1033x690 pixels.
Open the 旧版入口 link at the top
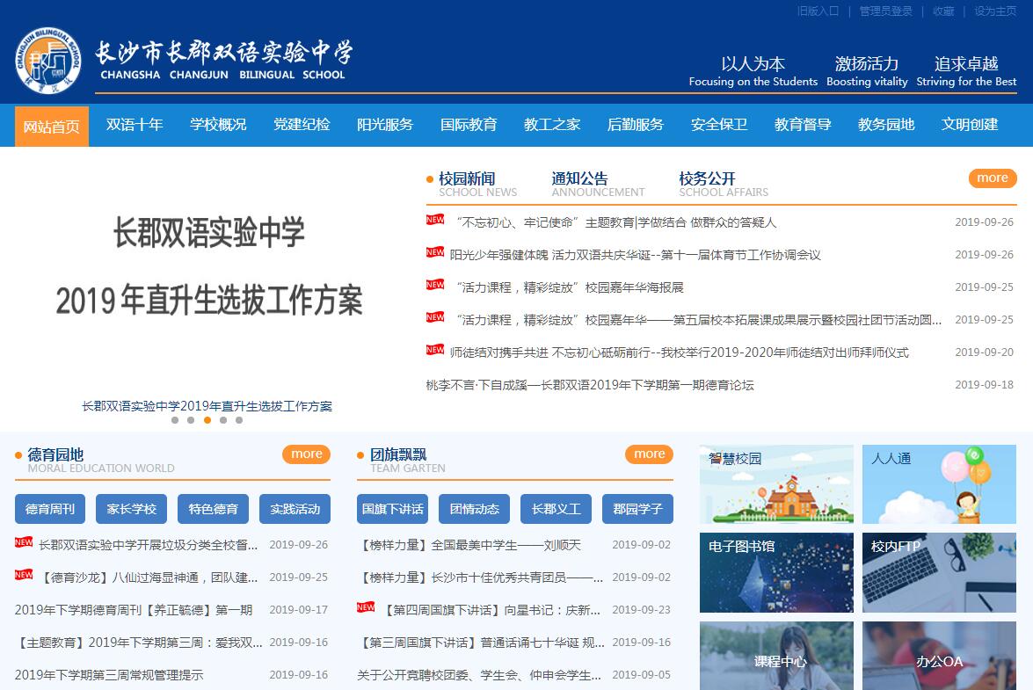[x=818, y=11]
